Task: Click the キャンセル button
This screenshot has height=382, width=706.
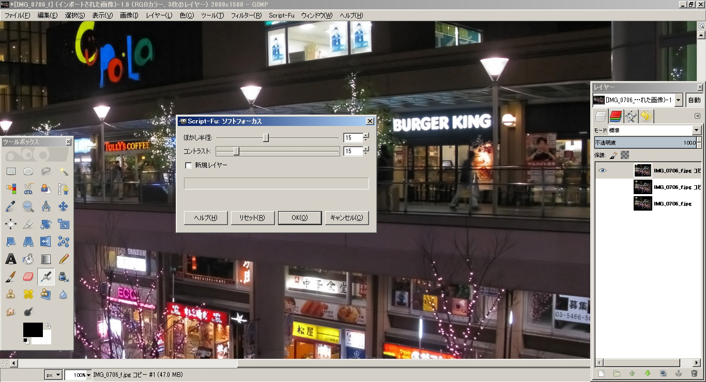Action: pos(347,218)
